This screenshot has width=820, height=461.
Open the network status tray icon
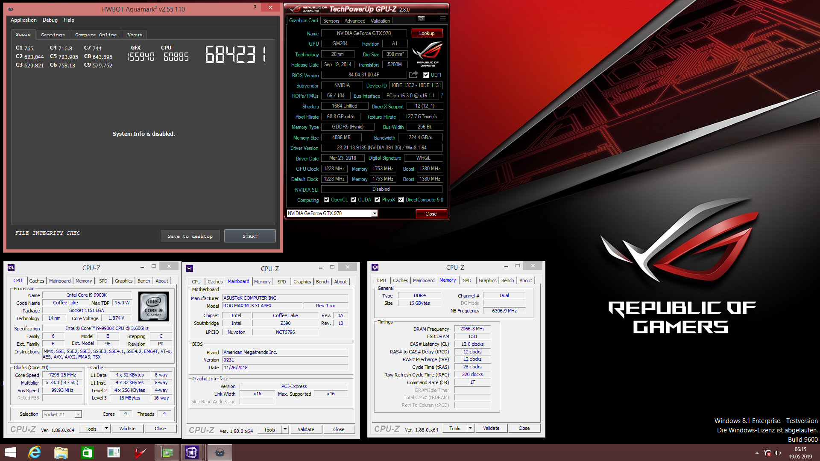767,453
